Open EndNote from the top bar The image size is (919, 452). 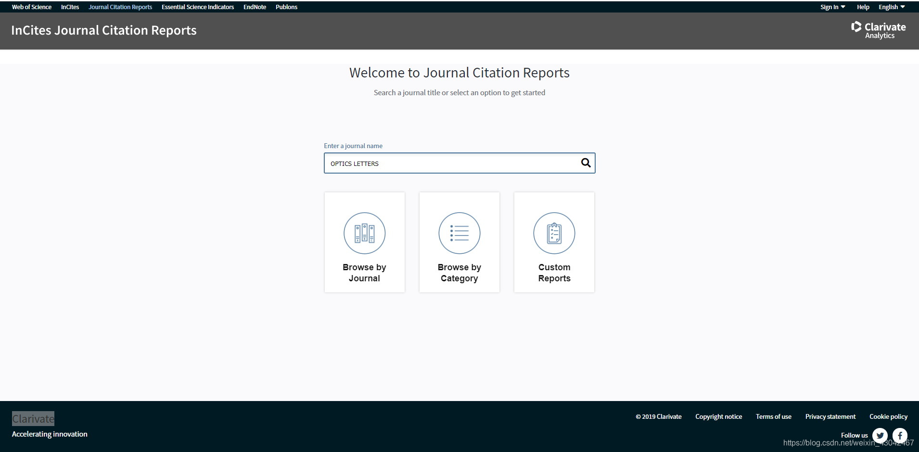point(255,7)
